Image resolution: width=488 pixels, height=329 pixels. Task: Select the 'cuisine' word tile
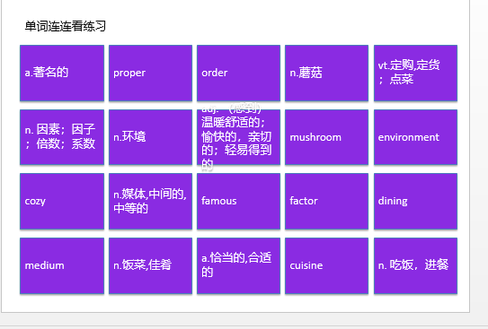point(326,265)
